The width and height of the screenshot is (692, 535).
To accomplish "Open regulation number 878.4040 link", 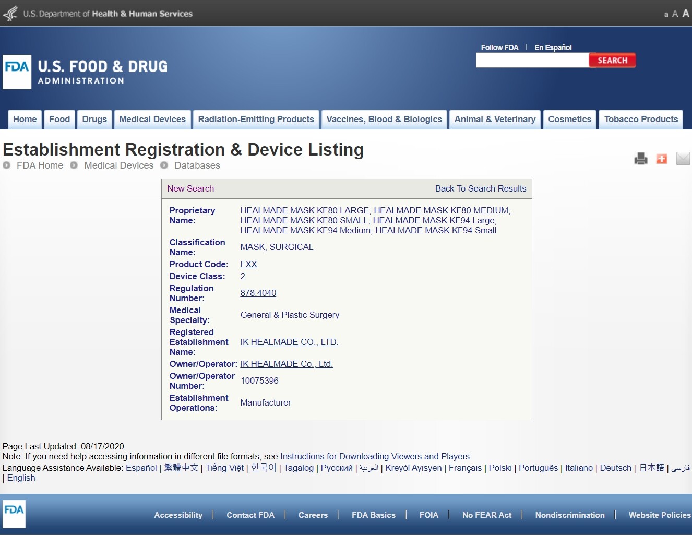I will (x=258, y=293).
